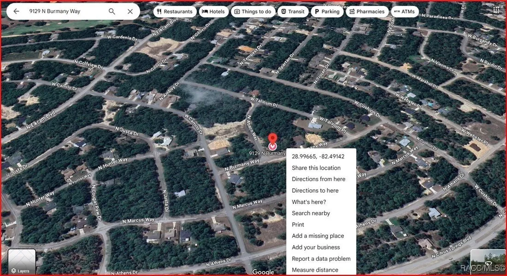This screenshot has width=507, height=276.
Task: Click the back arrow in search box
Action: point(17,11)
